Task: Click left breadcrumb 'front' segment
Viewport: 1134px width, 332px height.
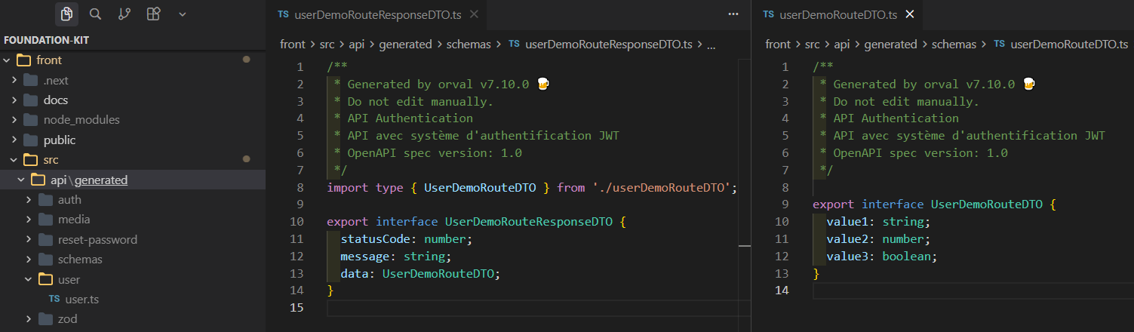Action: coord(293,45)
